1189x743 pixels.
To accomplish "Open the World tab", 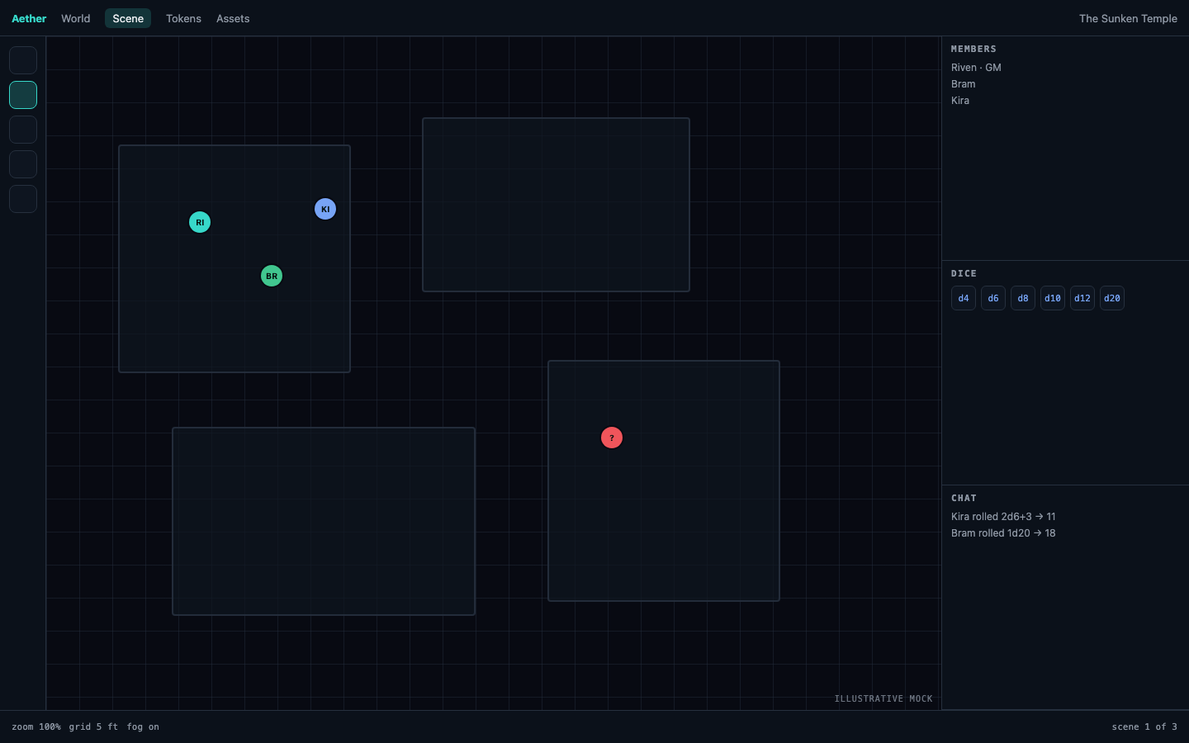I will 76,18.
